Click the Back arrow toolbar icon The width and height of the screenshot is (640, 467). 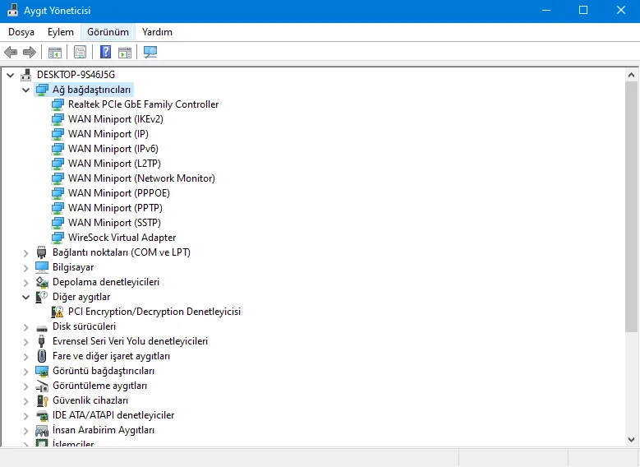click(x=11, y=52)
